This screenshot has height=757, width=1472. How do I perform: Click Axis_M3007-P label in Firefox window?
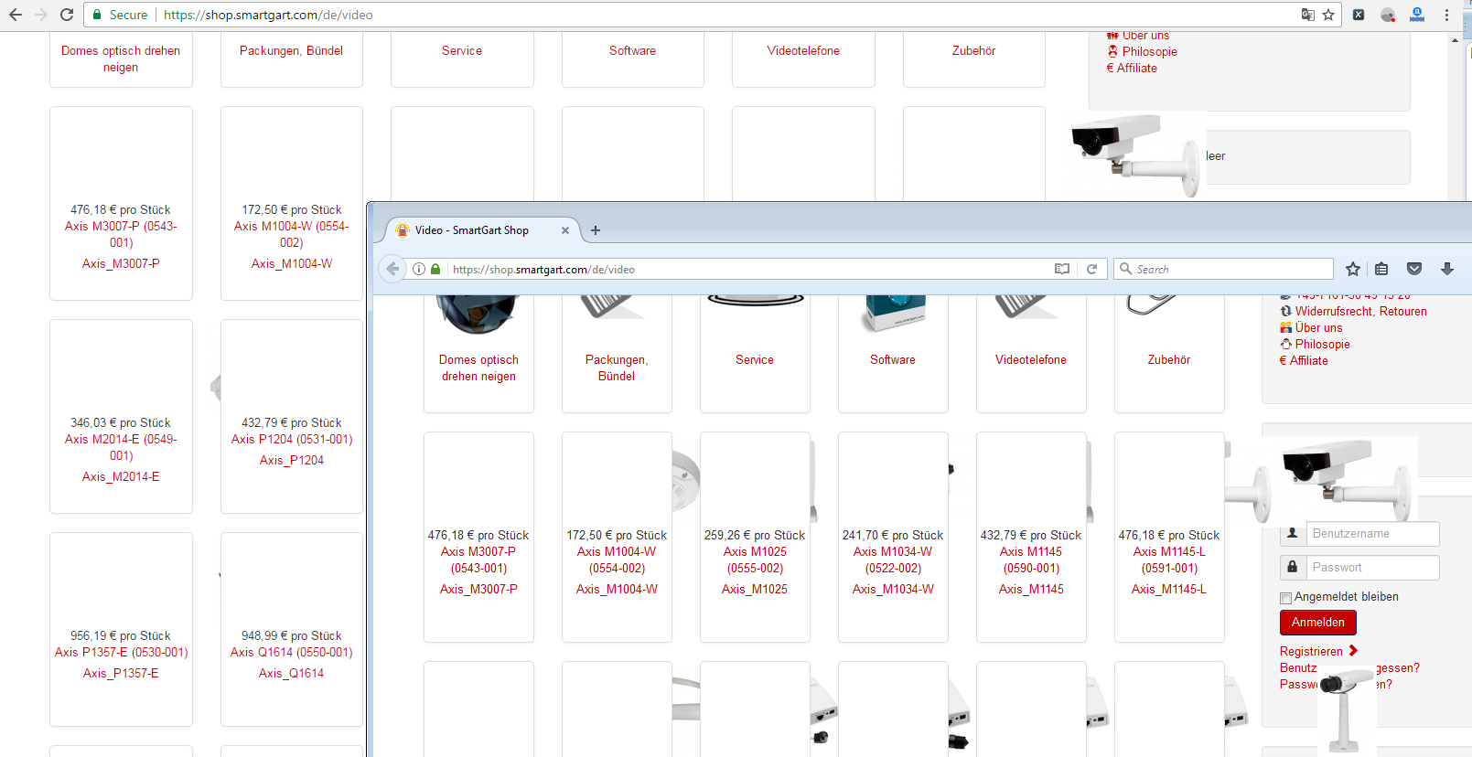478,590
